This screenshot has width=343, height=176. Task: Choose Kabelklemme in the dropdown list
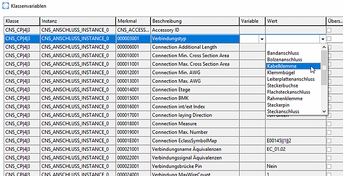(293, 66)
